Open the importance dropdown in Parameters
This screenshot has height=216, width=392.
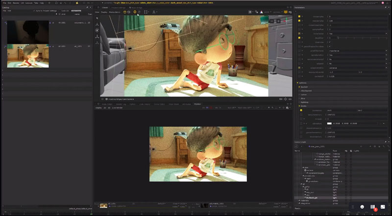(x=358, y=51)
